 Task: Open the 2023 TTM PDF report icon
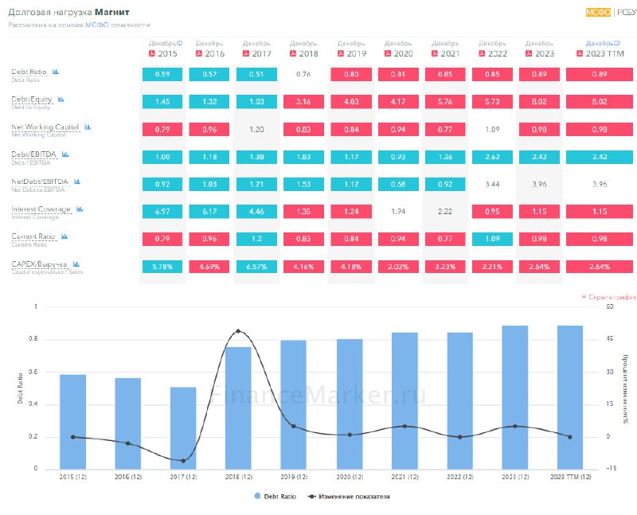(x=580, y=53)
